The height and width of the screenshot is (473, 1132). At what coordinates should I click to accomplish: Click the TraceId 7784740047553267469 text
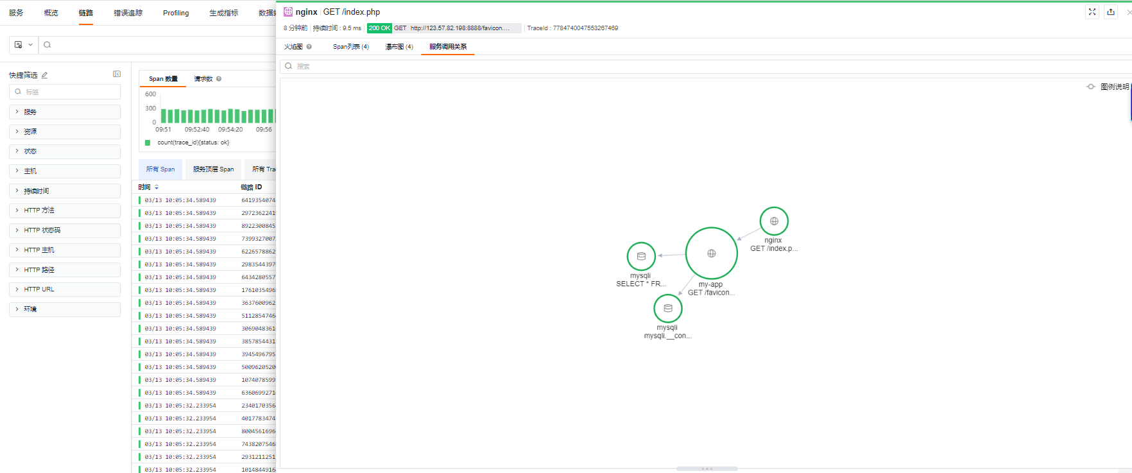(572, 28)
